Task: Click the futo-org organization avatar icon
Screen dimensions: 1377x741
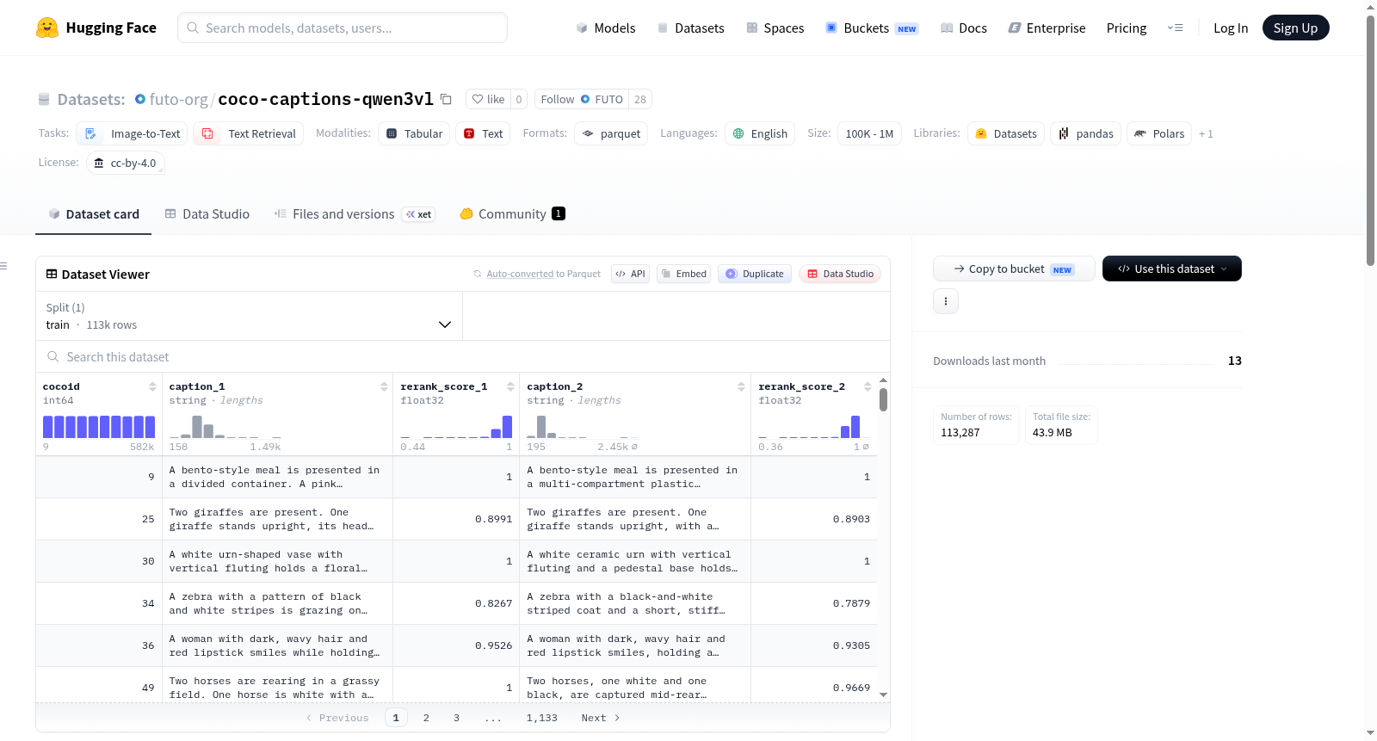Action: [x=140, y=99]
